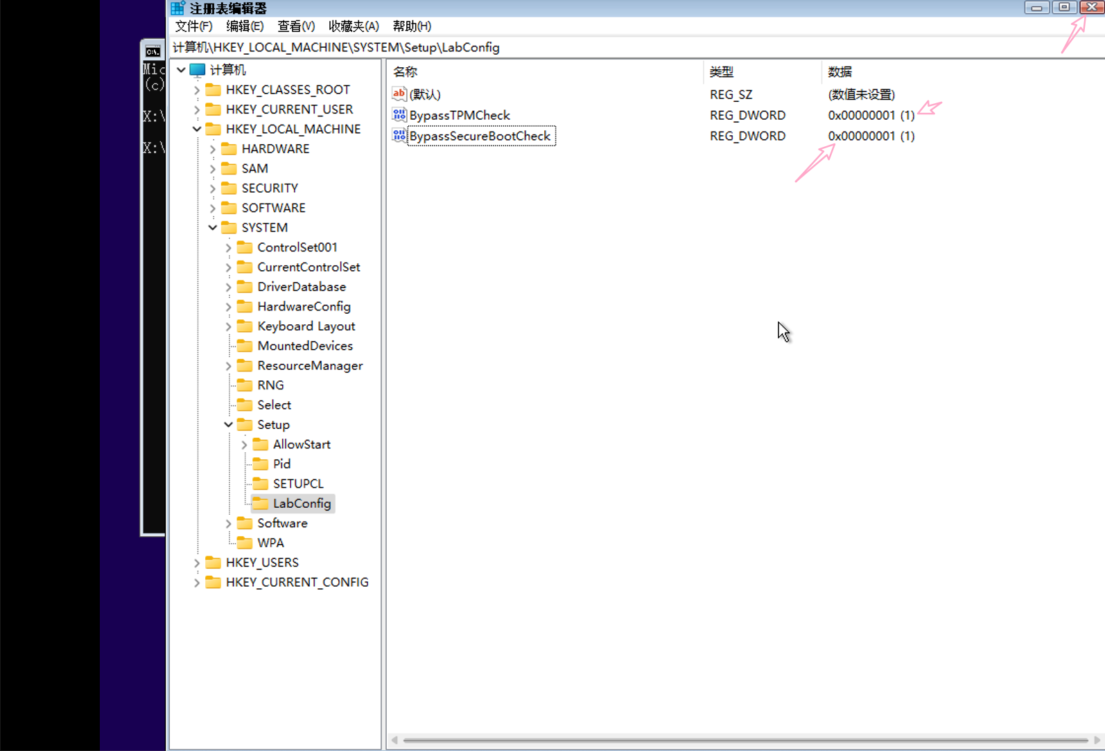
Task: Click the 名称 column header
Action: coord(406,72)
